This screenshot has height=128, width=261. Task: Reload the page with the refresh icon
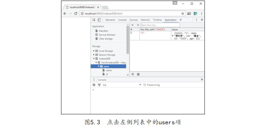coord(76,14)
